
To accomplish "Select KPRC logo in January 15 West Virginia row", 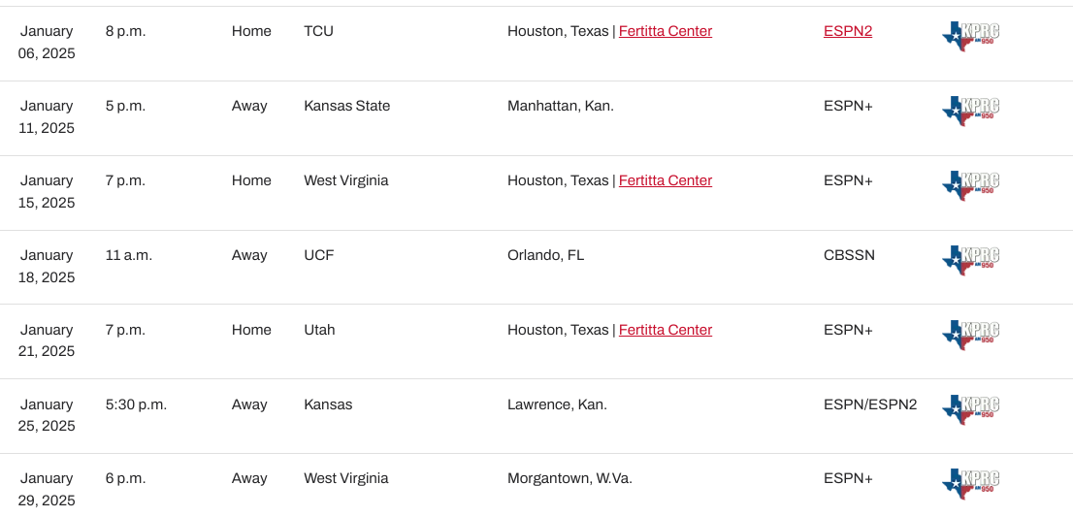I will [x=970, y=185].
